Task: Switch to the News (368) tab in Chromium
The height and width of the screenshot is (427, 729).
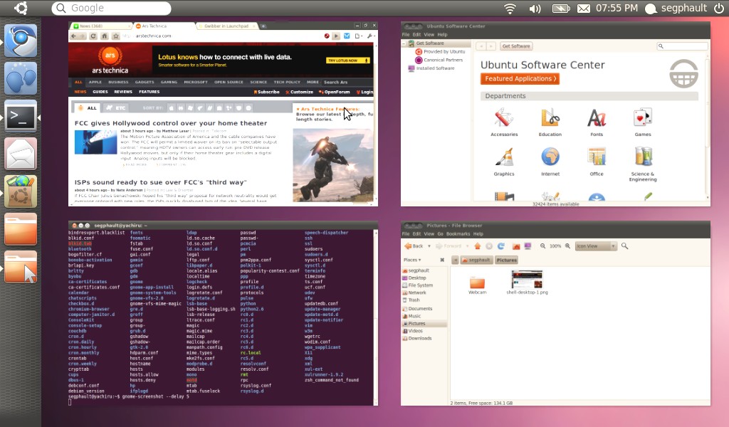Action: [100, 26]
